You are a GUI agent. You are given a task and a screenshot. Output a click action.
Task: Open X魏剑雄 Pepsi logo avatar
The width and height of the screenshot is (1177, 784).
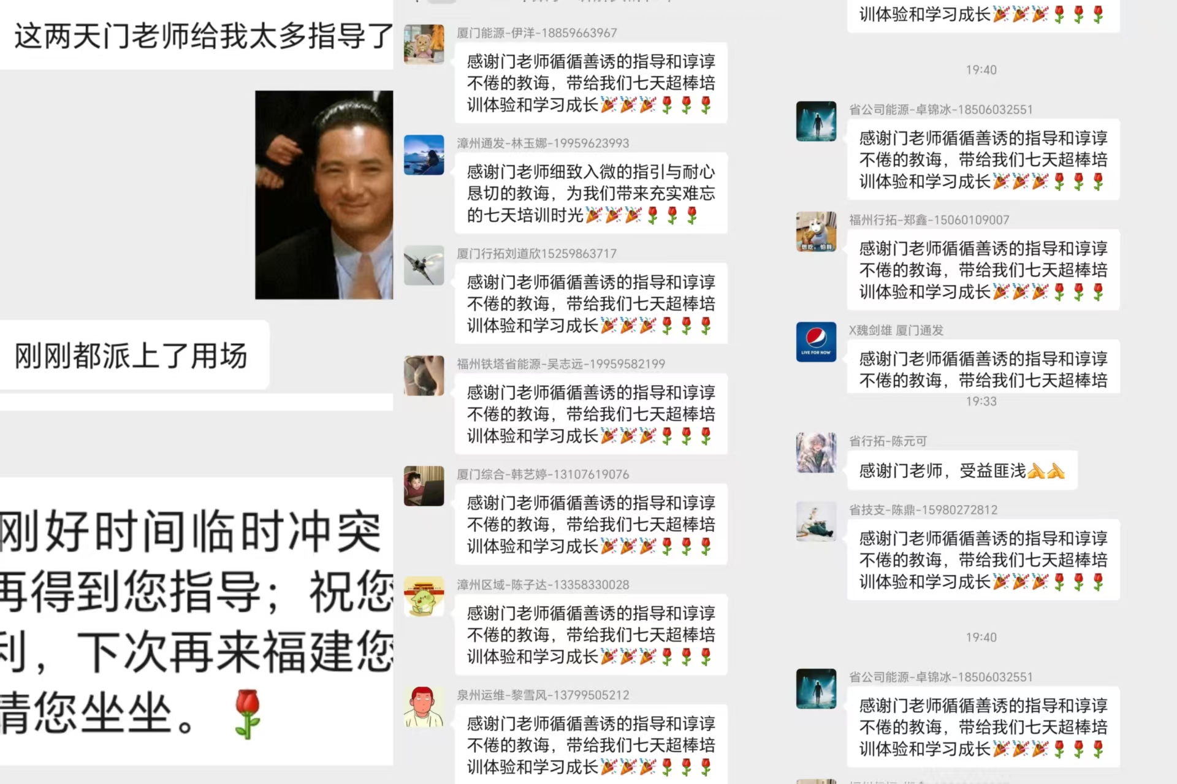click(x=816, y=341)
